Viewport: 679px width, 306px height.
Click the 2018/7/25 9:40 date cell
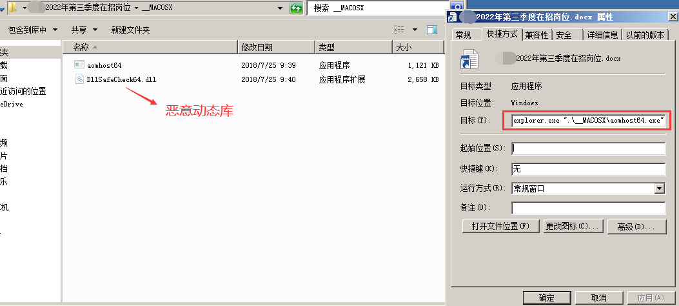[268, 80]
